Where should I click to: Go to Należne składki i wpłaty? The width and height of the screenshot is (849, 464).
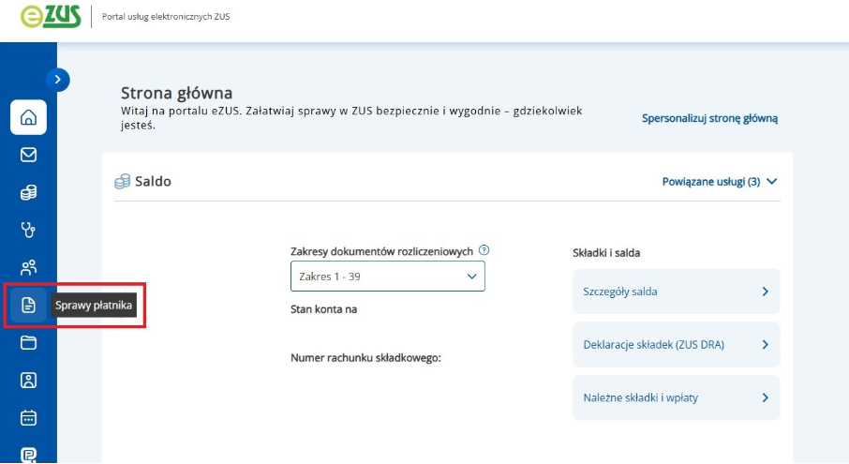click(676, 397)
